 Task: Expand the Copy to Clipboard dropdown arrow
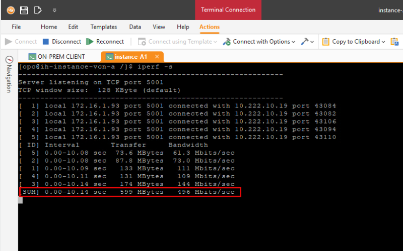click(383, 42)
